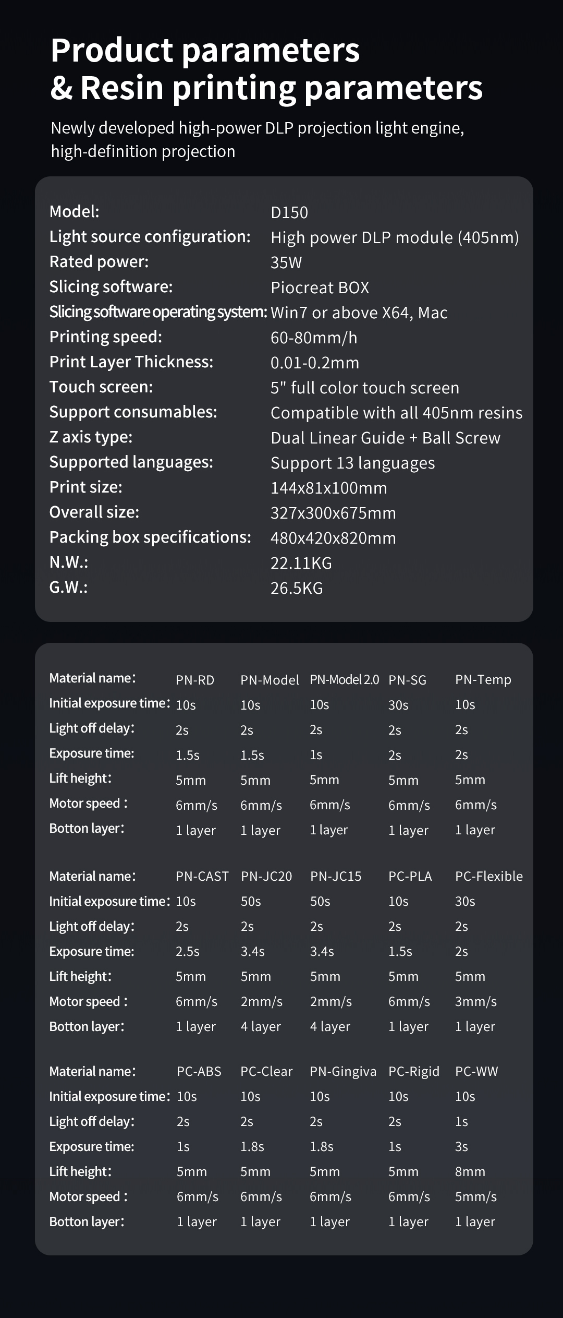
Task: Click the 'Touch screen:' specification label
Action: pos(101,387)
